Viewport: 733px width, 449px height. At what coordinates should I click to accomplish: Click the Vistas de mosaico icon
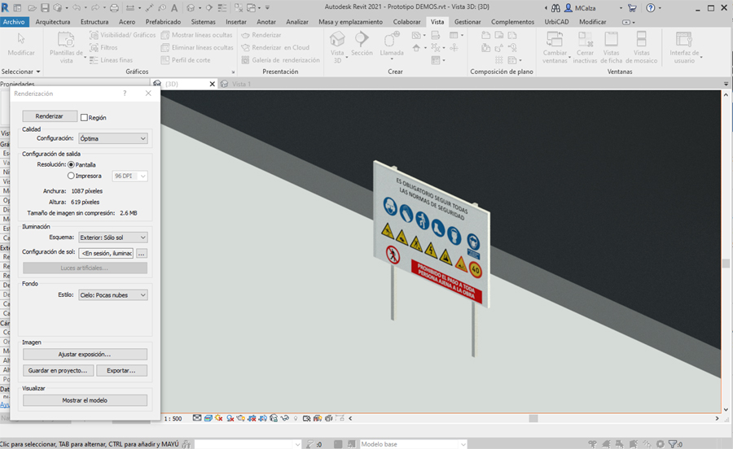(x=641, y=40)
